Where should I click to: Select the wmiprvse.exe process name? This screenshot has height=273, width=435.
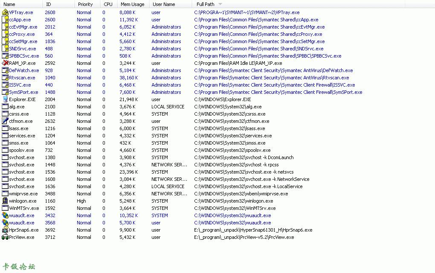(x=23, y=194)
